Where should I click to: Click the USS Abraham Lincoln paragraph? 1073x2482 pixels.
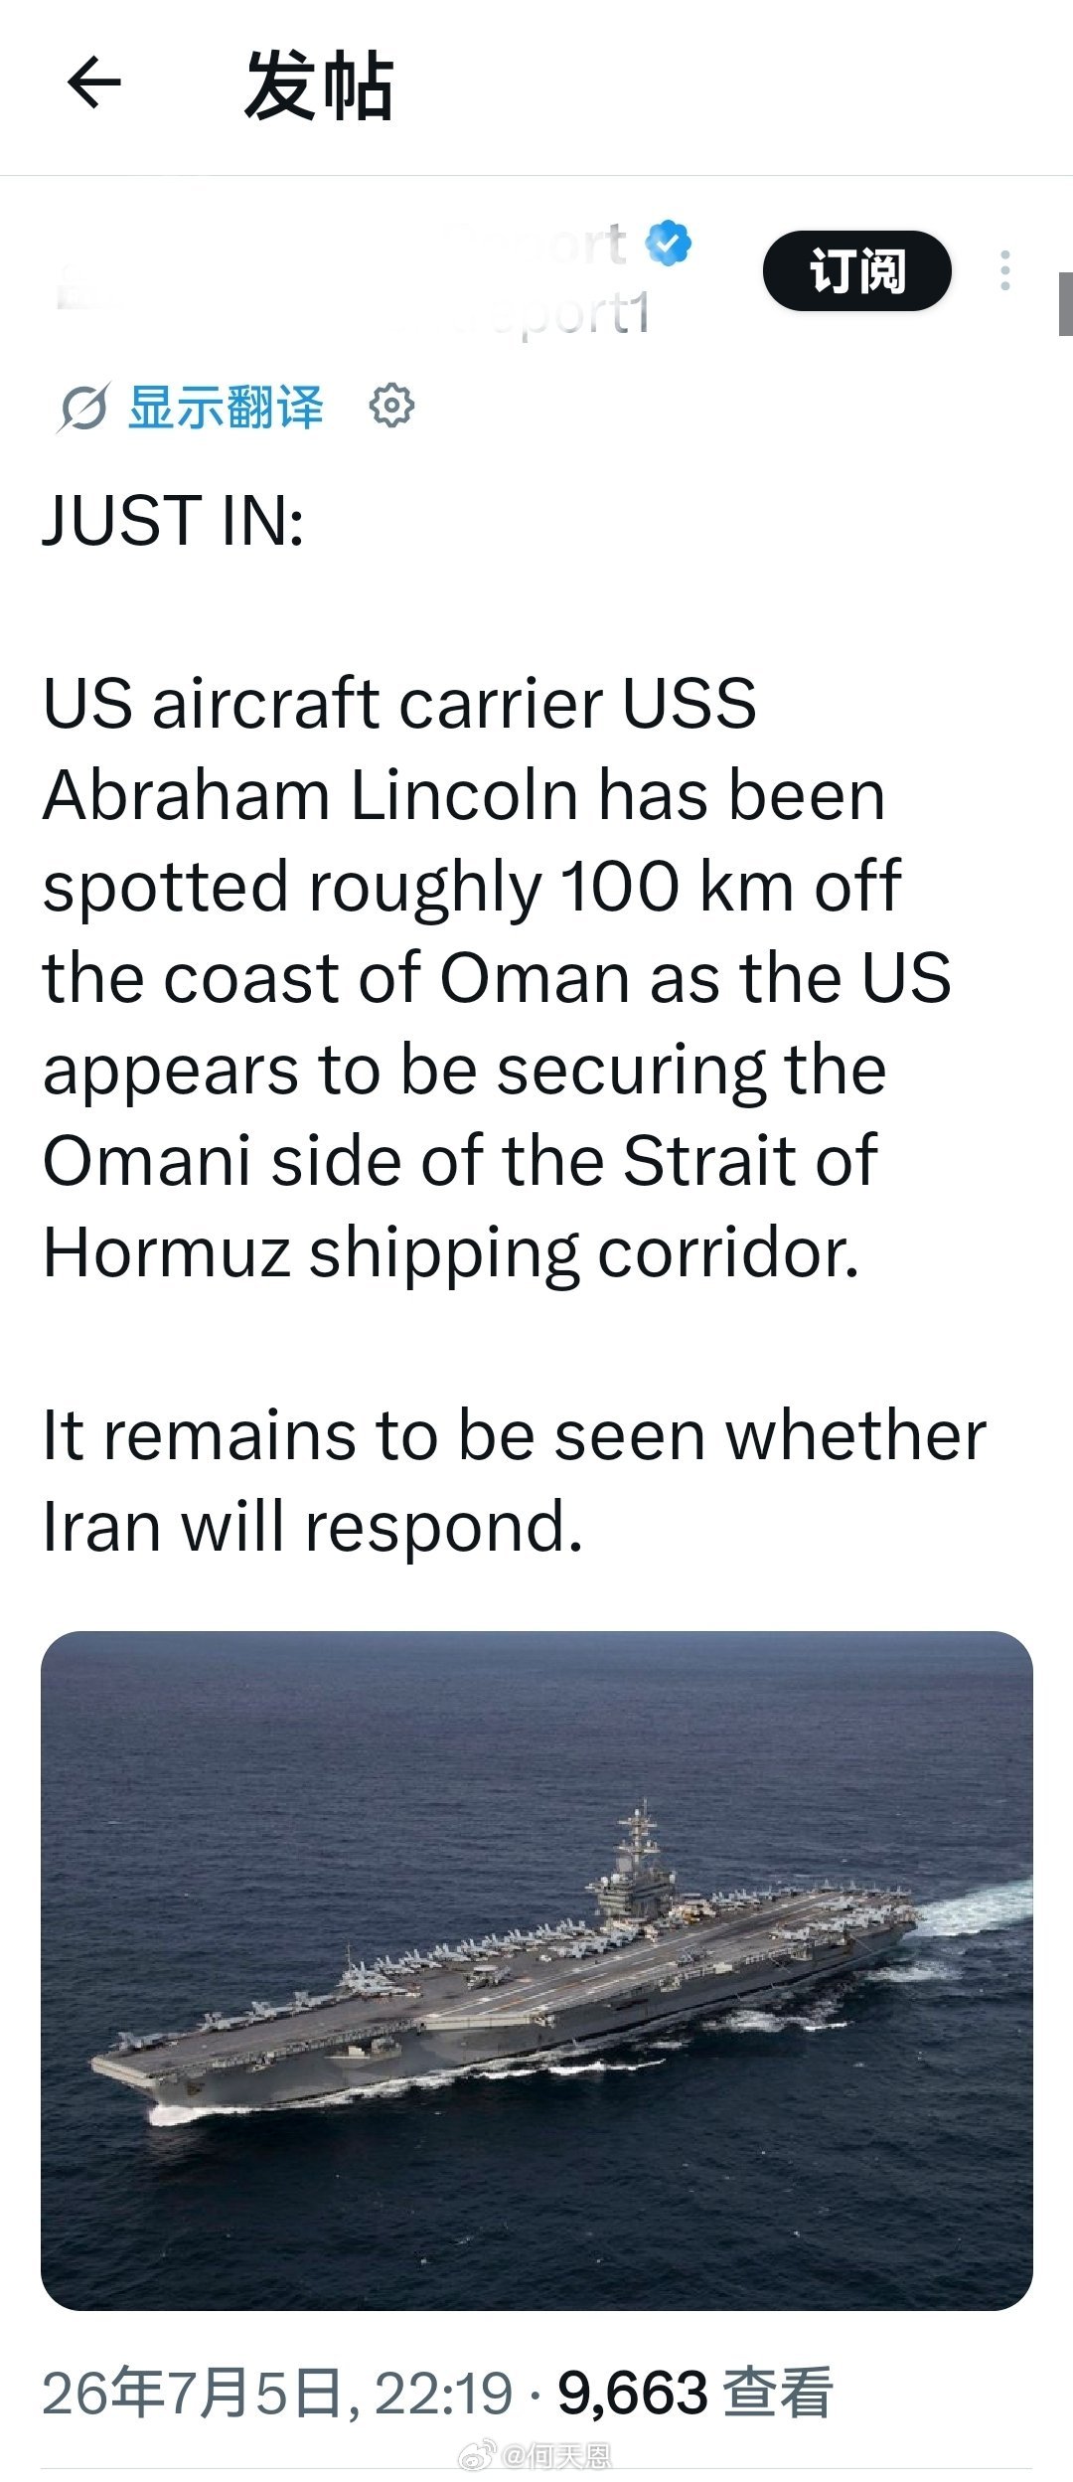(497, 977)
